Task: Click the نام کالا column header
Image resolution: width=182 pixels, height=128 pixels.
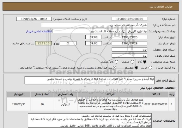Action: 111,94
